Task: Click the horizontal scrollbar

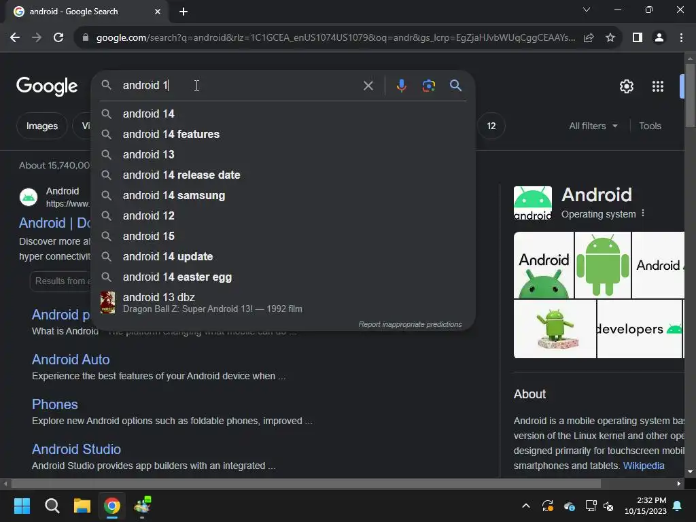Action: [x=306, y=483]
